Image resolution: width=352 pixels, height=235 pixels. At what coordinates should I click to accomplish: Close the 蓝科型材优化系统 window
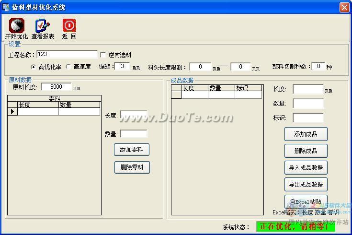pos(344,7)
